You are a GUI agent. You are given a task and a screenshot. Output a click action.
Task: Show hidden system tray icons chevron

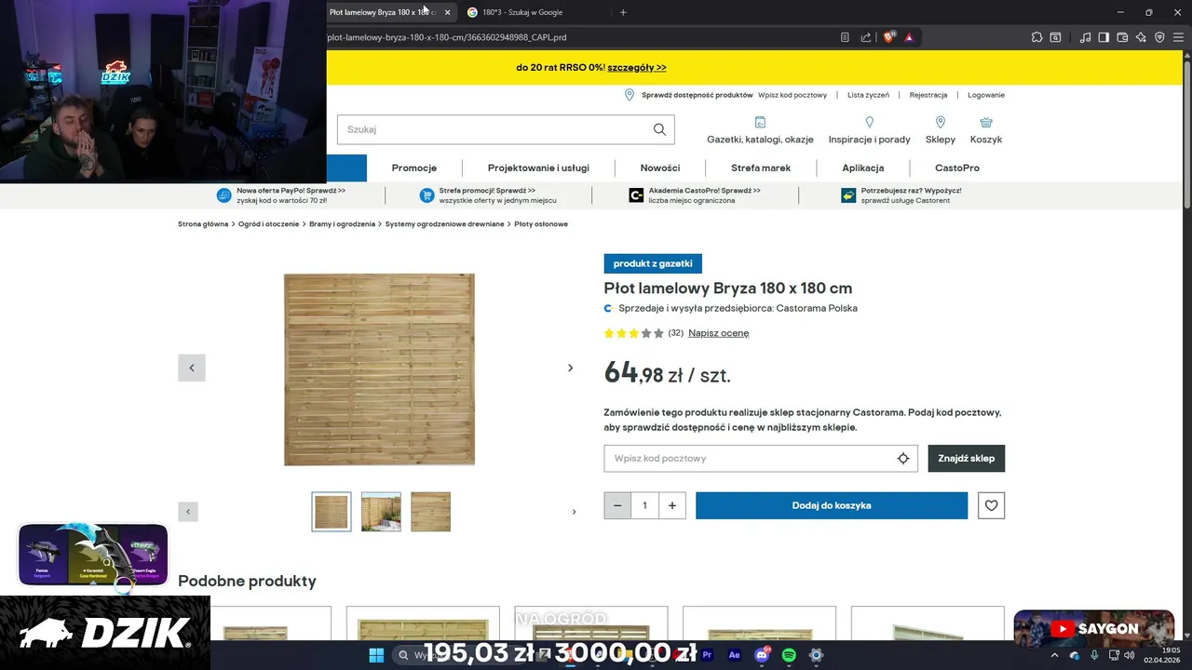pyautogui.click(x=1054, y=655)
